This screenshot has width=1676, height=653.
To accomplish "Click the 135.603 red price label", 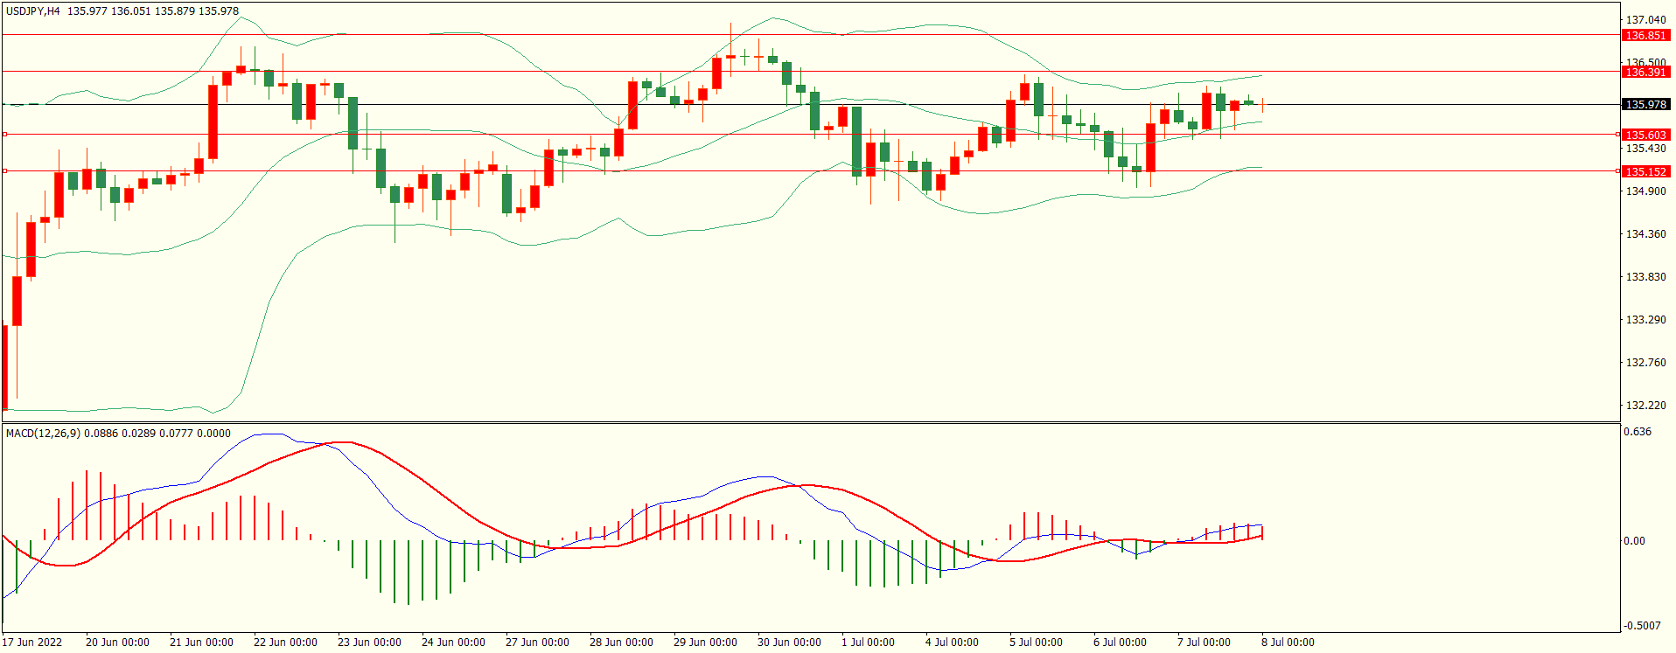I will point(1645,135).
